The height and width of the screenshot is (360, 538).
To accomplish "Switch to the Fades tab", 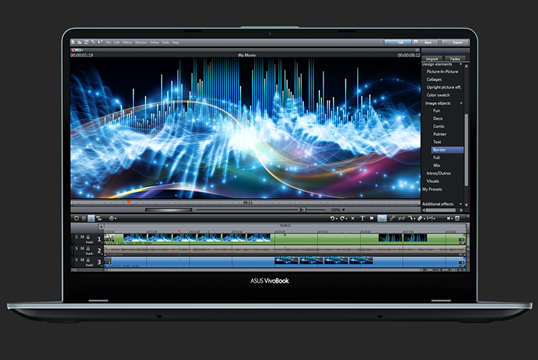I will click(x=455, y=59).
